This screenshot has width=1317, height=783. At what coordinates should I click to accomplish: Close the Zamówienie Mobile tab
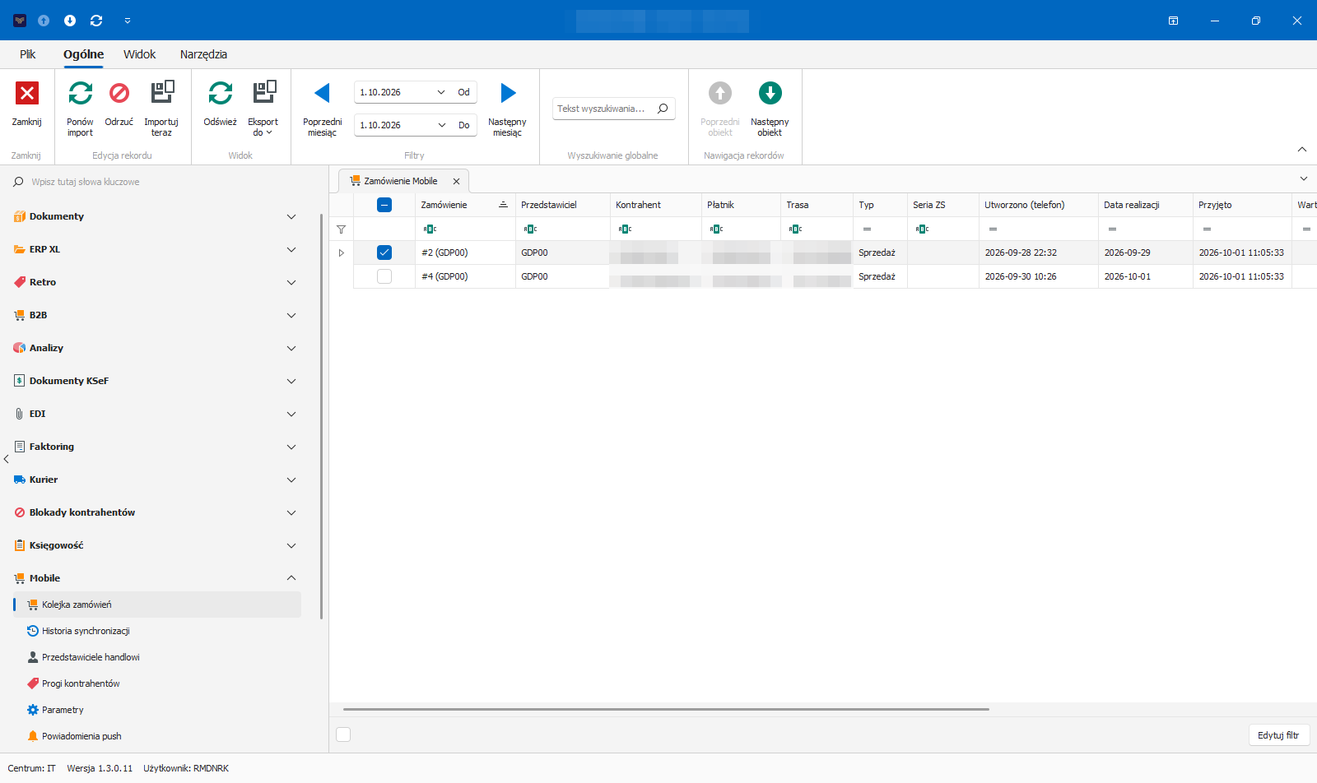pos(456,181)
